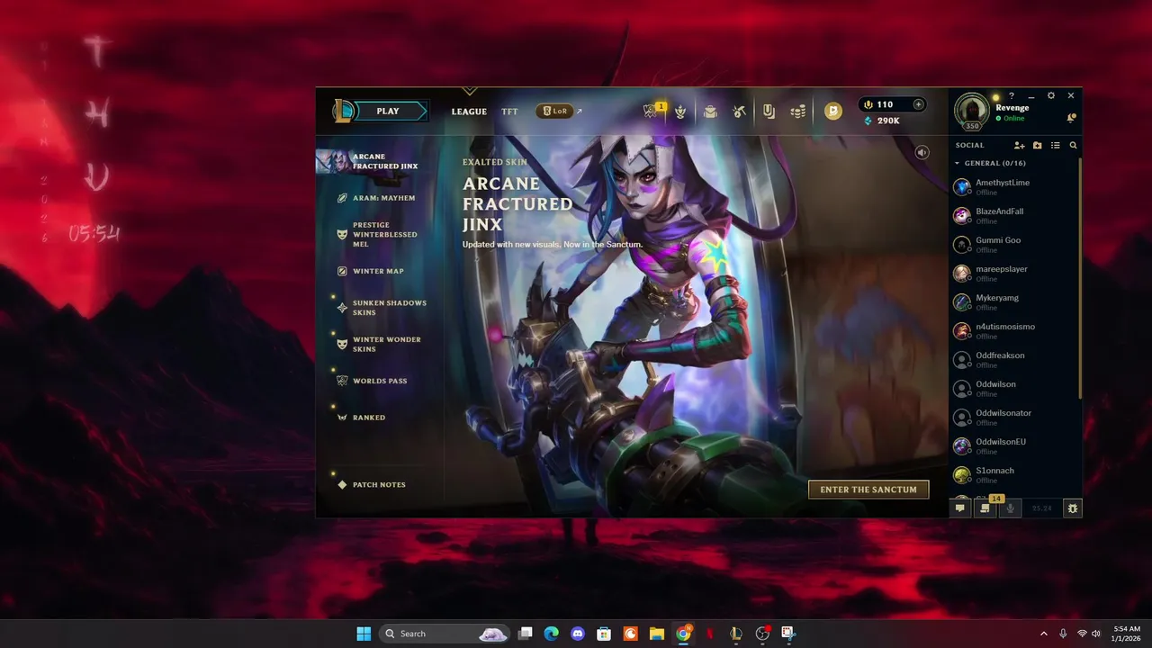Screen dimensions: 1152x648
Task: Change the Online status indicator
Action: pos(1010,119)
